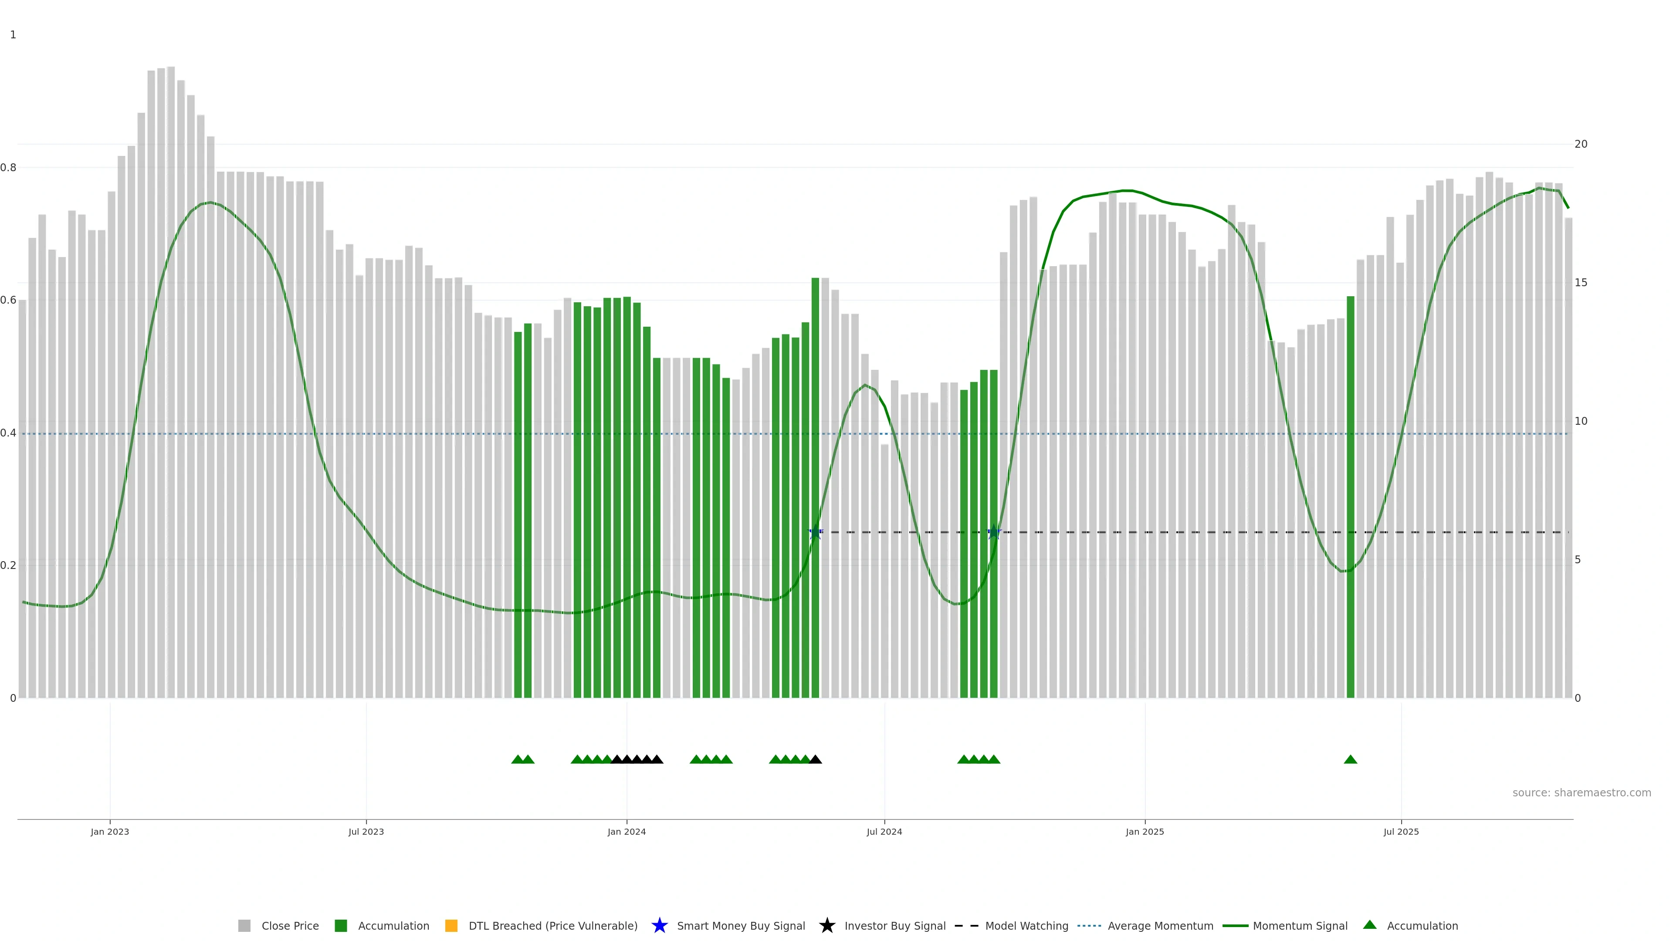
Task: Click the blue Smart Money Buy Signal star in the legend
Action: pyautogui.click(x=659, y=925)
